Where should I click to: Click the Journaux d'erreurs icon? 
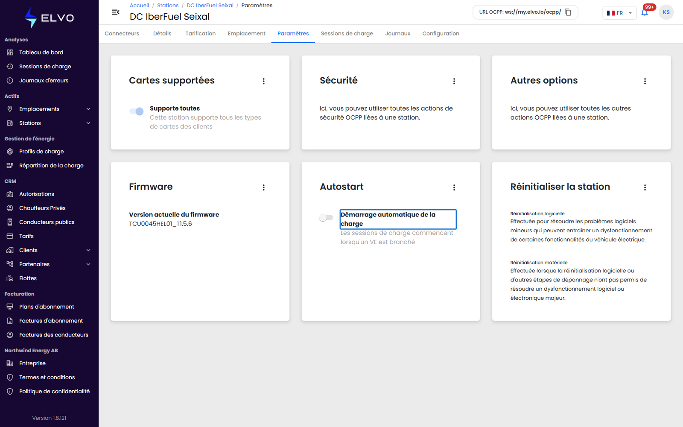point(10,81)
